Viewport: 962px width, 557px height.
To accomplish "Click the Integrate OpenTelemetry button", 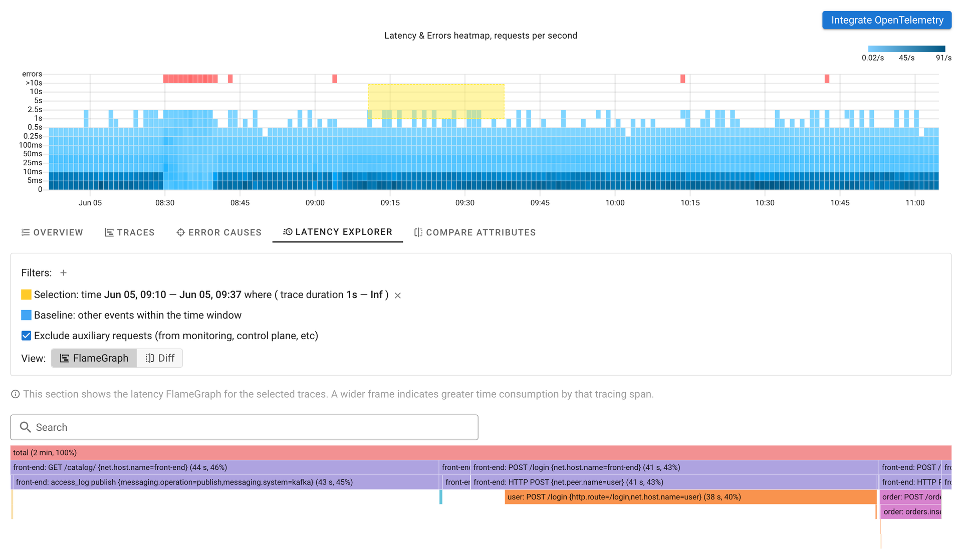I will (886, 20).
